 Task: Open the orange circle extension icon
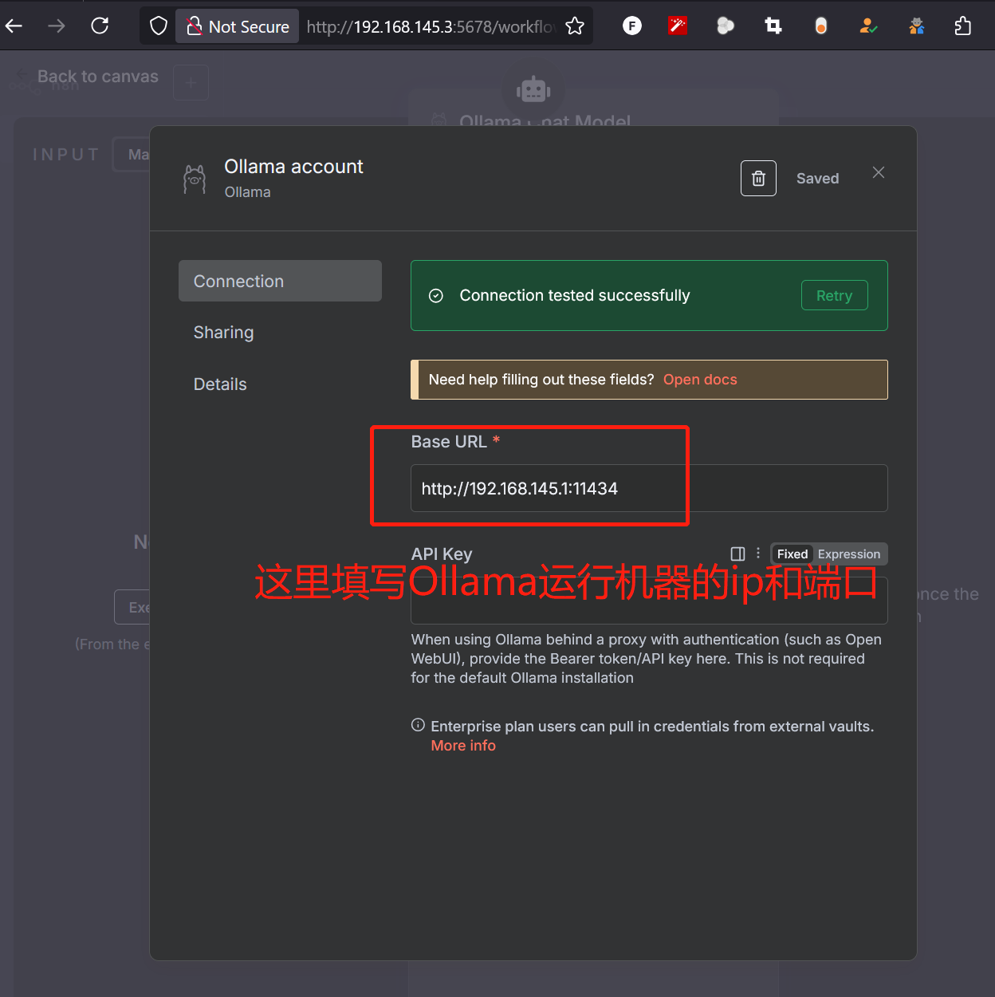(x=821, y=26)
